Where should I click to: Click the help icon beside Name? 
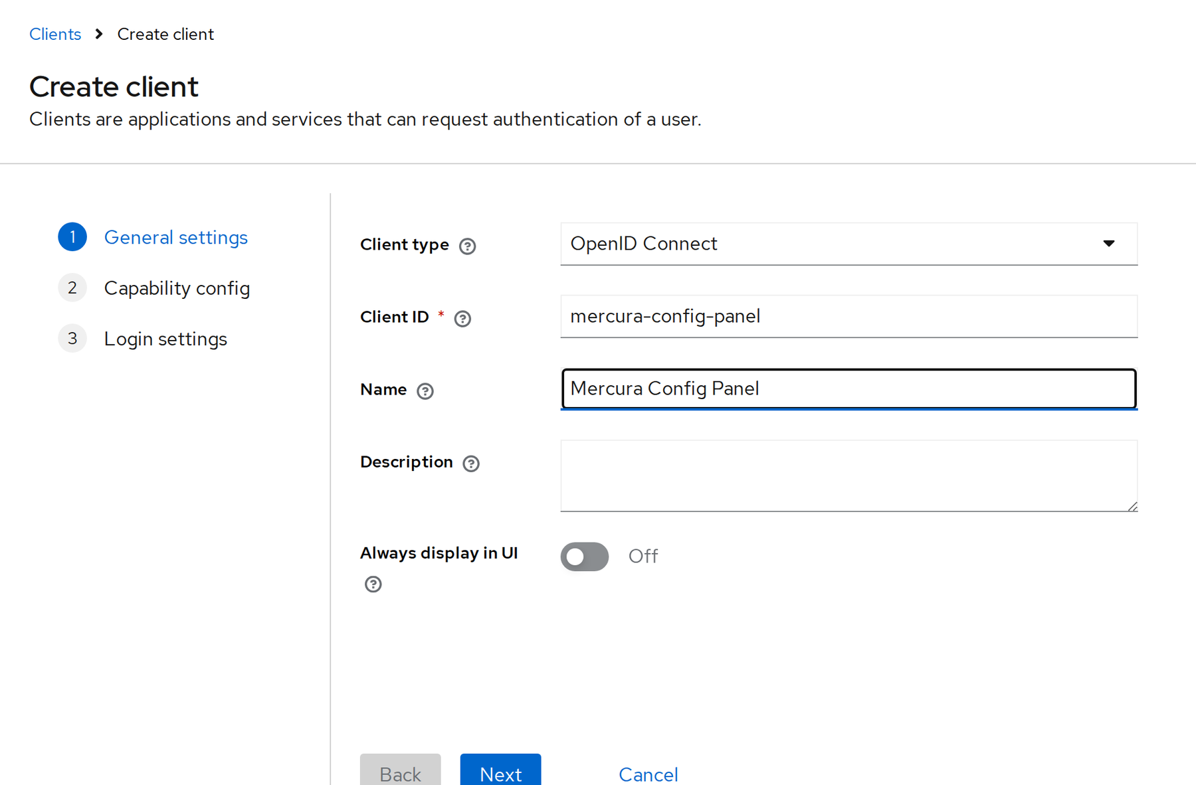(x=425, y=391)
